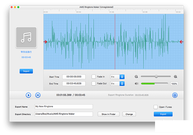The image size is (193, 135).
Task: Click the speaker volume icon
Action: [x=136, y=84]
